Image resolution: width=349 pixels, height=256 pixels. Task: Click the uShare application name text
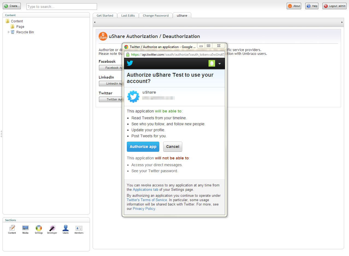(x=149, y=92)
